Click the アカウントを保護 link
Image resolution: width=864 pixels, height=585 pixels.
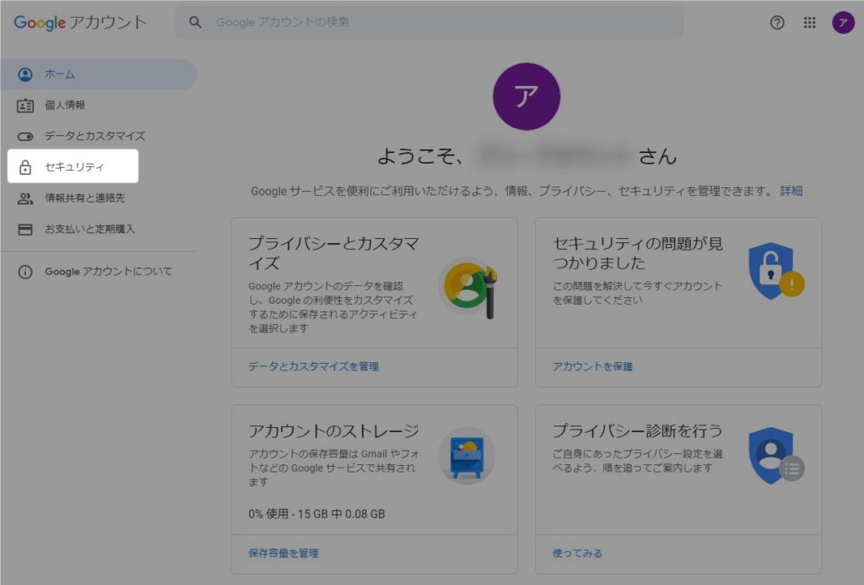[592, 366]
